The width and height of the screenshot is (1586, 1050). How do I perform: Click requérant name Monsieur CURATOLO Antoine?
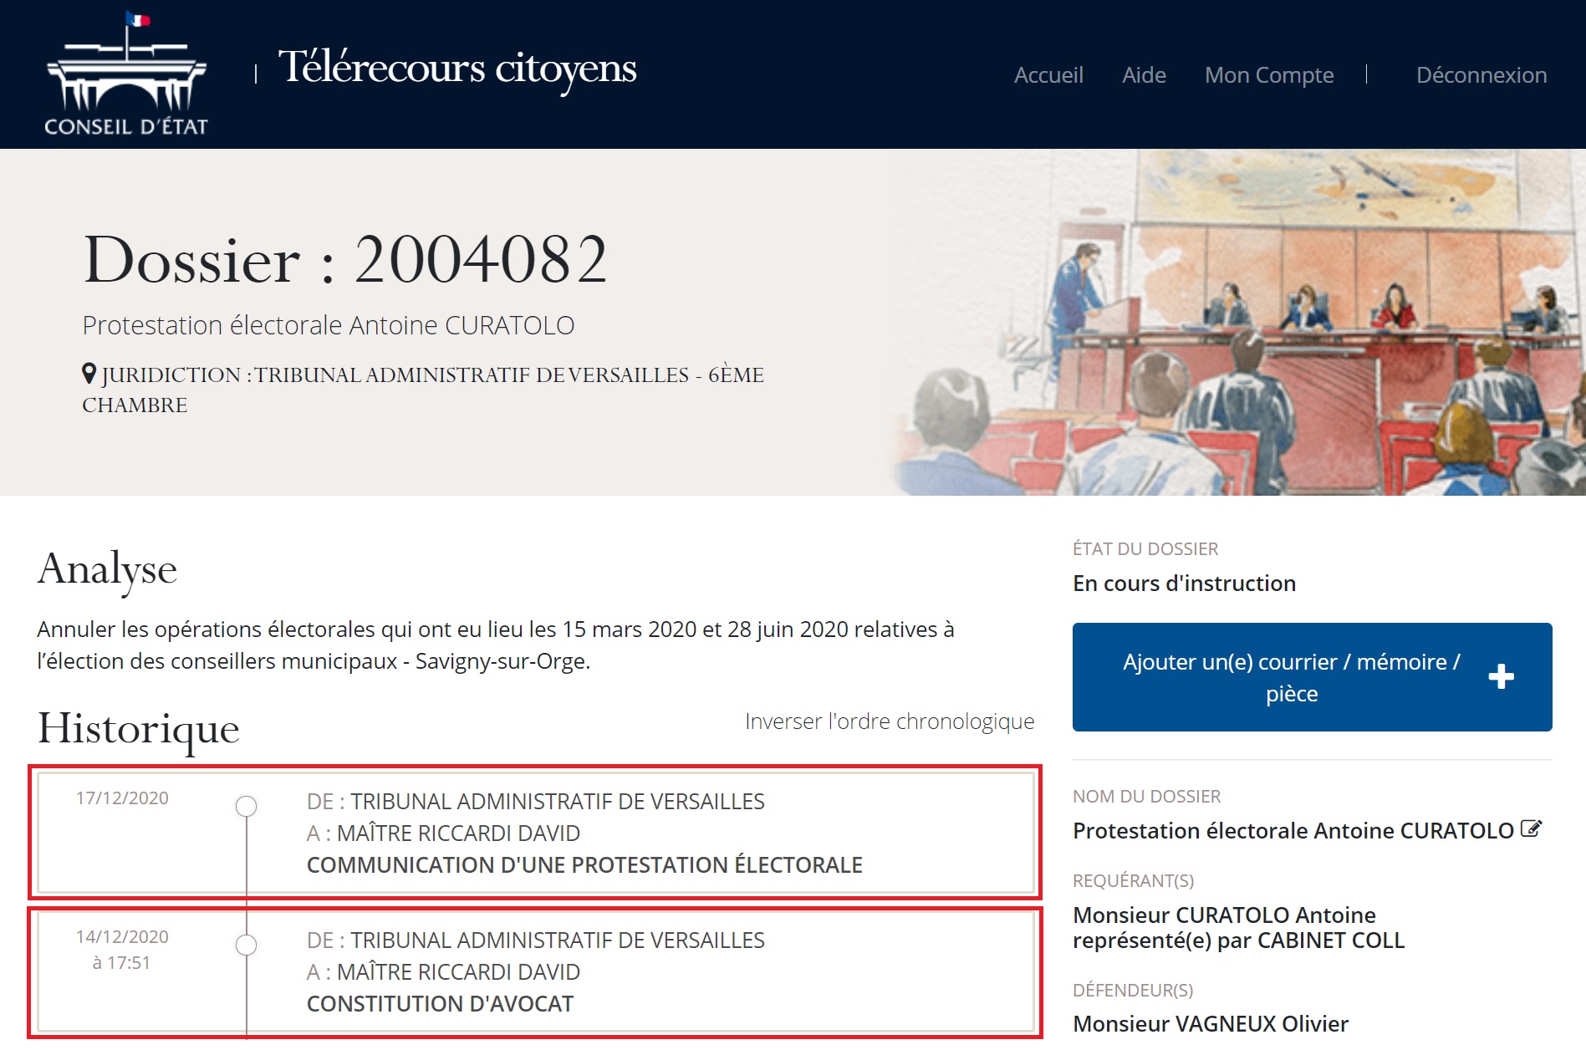pyautogui.click(x=1224, y=915)
